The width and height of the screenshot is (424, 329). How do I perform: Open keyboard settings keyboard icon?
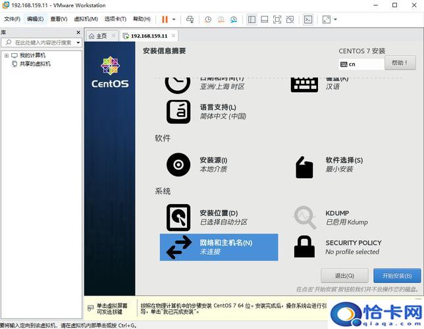click(x=304, y=85)
